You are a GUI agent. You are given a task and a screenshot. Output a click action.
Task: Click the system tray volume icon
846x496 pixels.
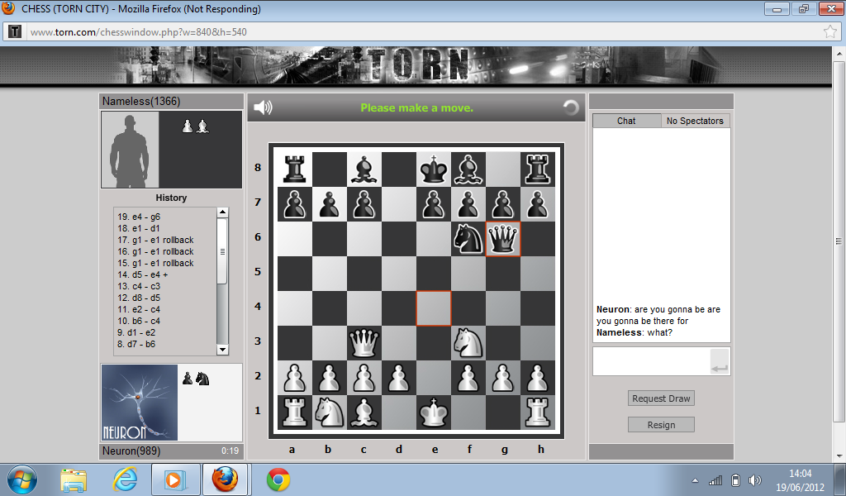[755, 480]
